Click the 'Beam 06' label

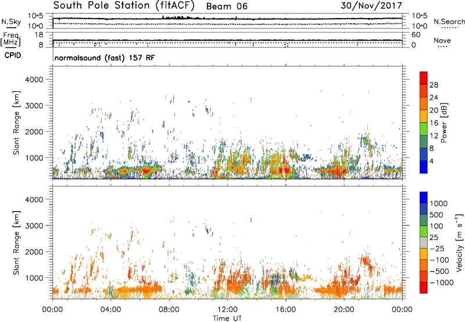(227, 6)
